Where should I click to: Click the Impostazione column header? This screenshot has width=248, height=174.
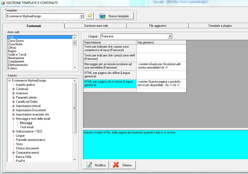pos(110,42)
